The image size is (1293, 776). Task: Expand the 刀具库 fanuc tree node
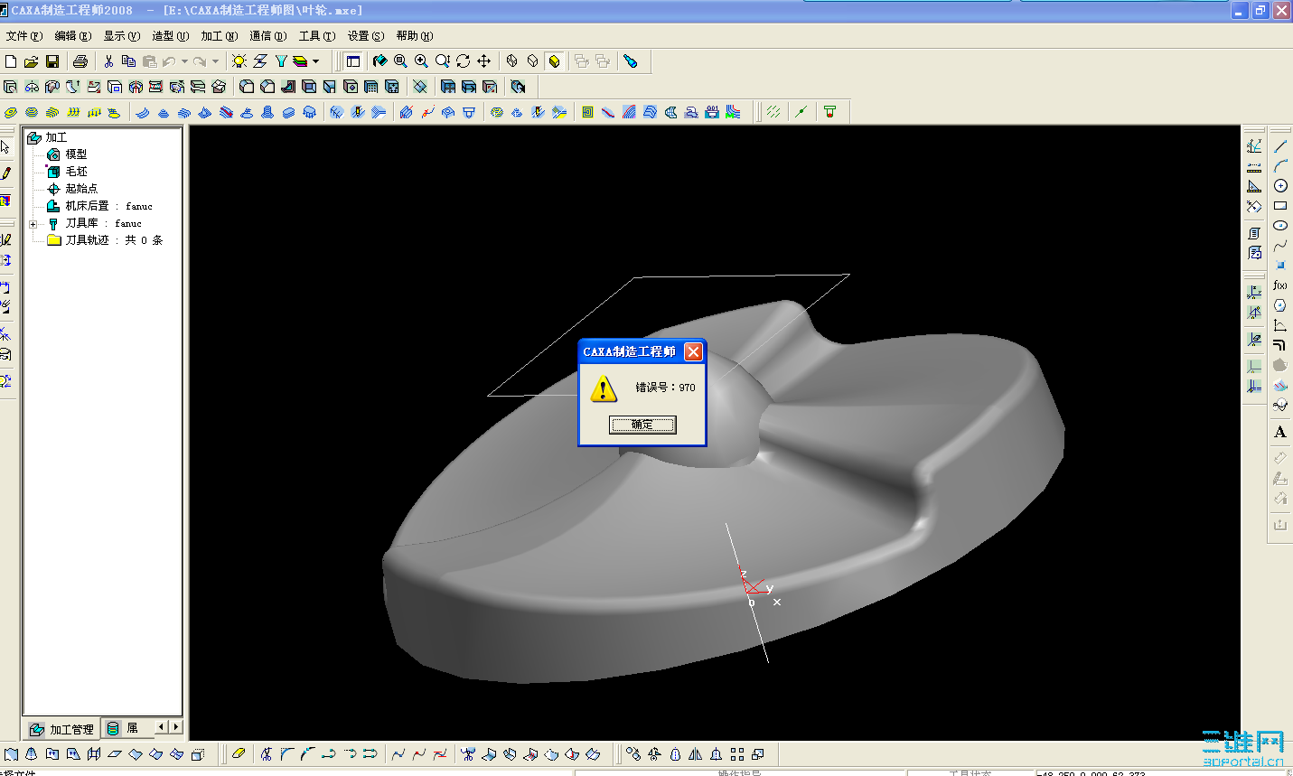[x=33, y=224]
